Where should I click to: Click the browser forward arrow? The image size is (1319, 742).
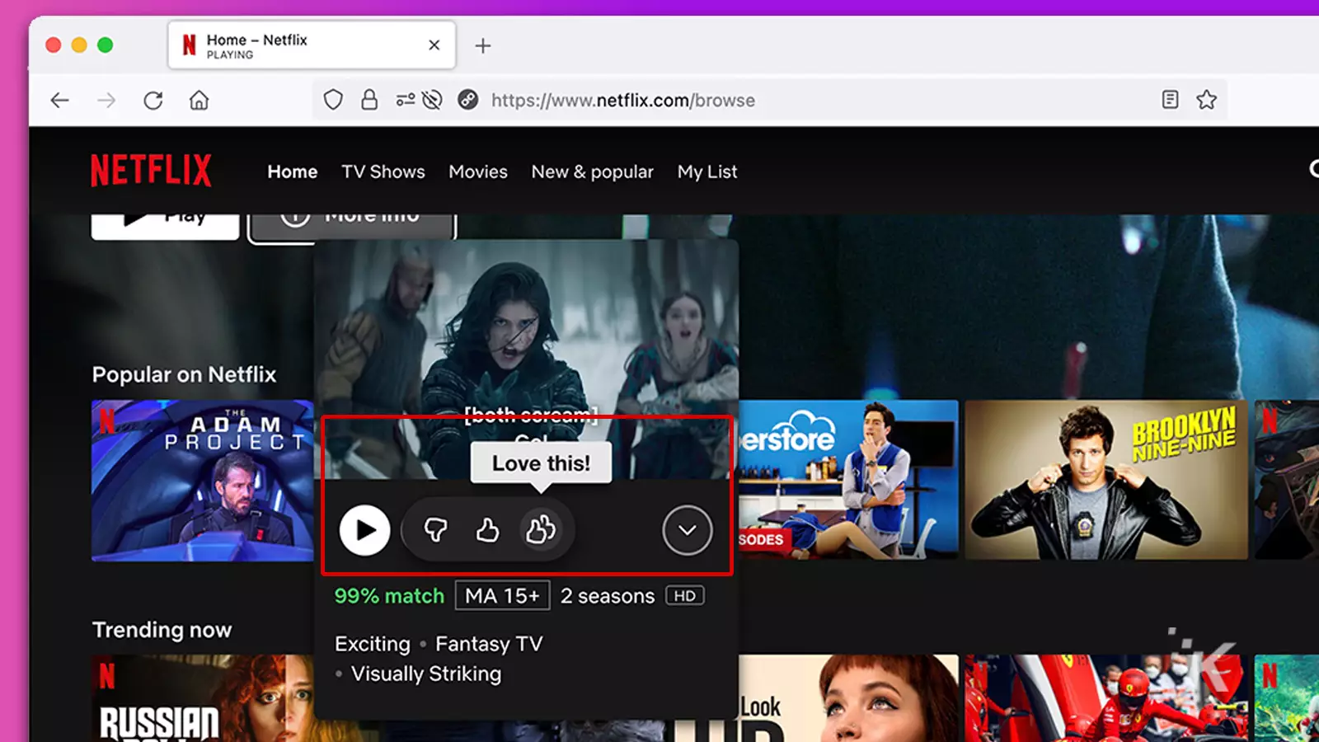click(106, 101)
